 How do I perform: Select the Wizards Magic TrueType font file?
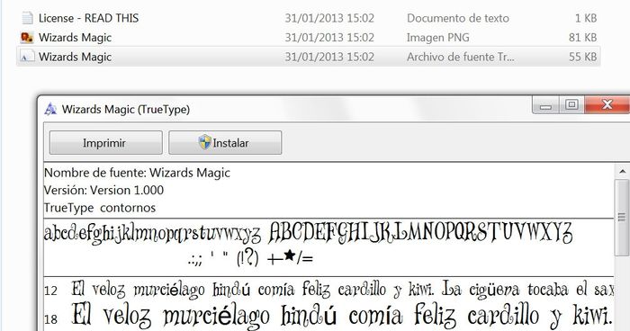(x=309, y=57)
